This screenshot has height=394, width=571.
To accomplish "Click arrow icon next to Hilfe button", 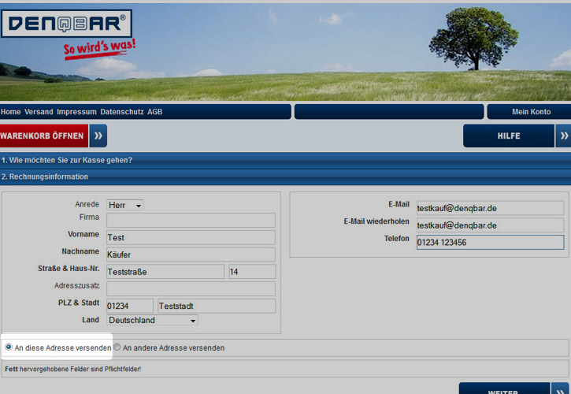I will pyautogui.click(x=563, y=136).
